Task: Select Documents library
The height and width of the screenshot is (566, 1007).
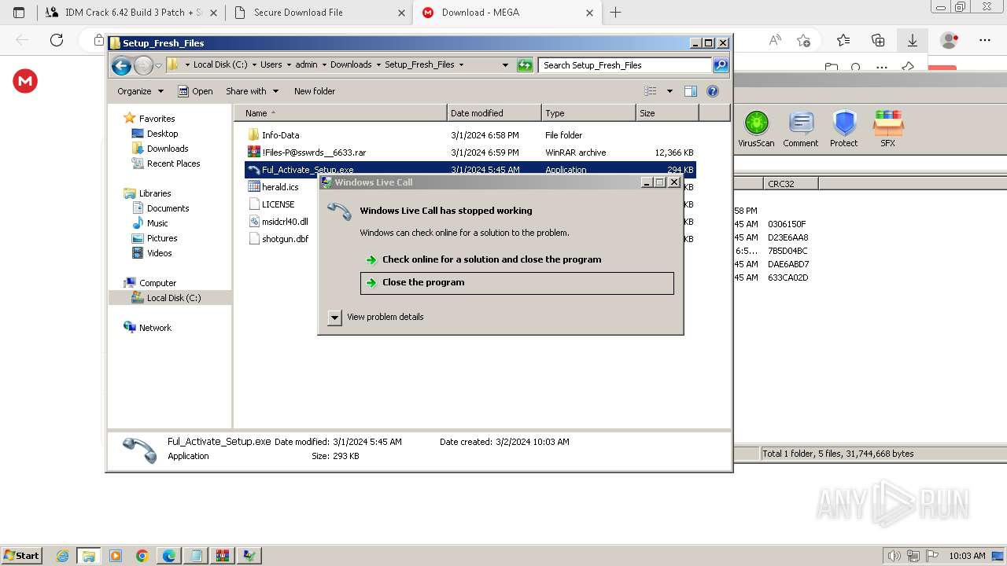Action: [168, 208]
